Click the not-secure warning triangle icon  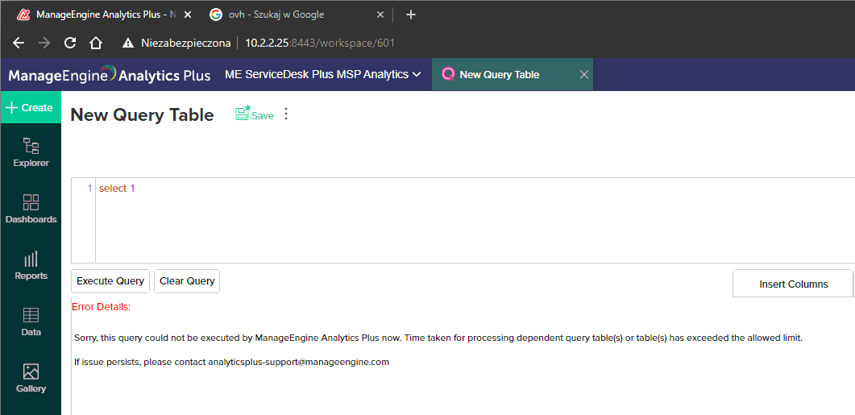point(128,43)
